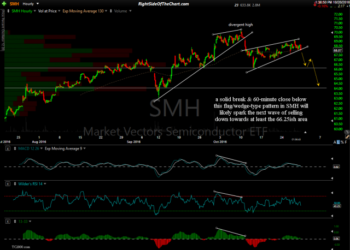
Task: Click the Oct 2016 date axis label
Action: pyautogui.click(x=220, y=142)
